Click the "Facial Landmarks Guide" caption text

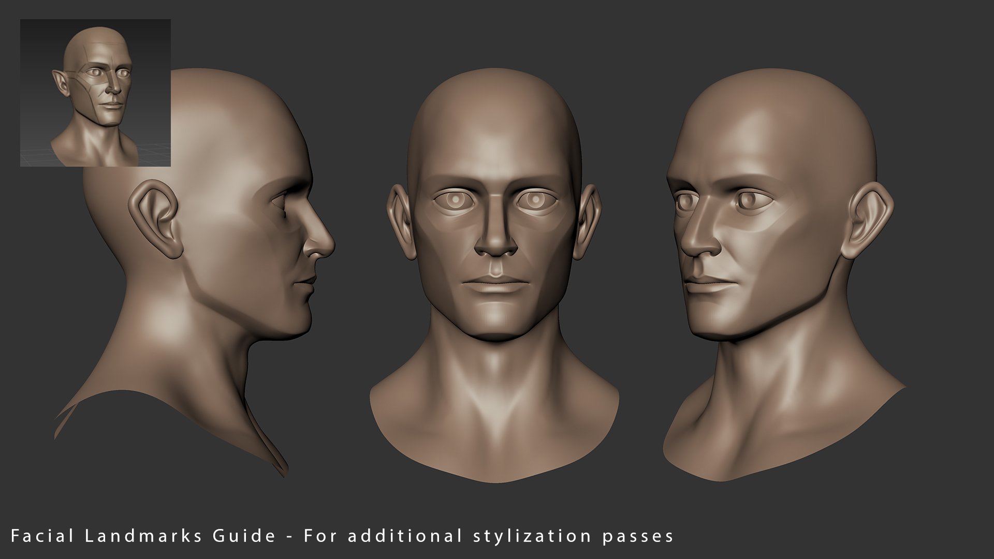[x=143, y=536]
